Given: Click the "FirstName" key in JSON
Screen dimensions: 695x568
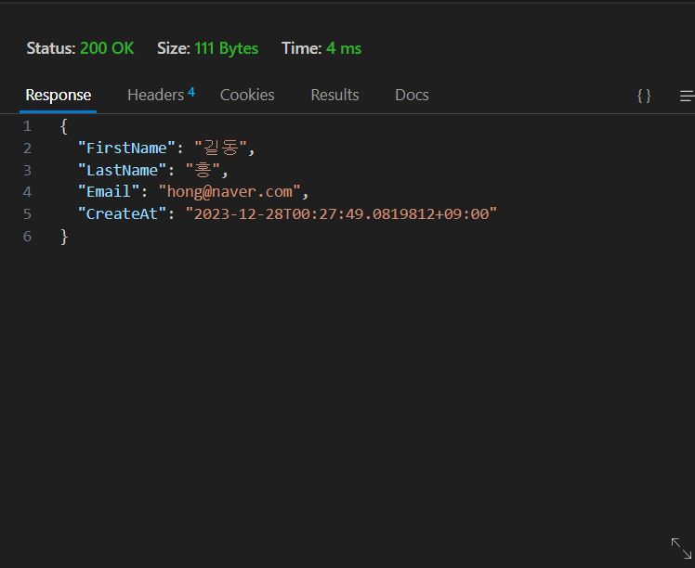Looking at the screenshot, I should click(x=126, y=148).
